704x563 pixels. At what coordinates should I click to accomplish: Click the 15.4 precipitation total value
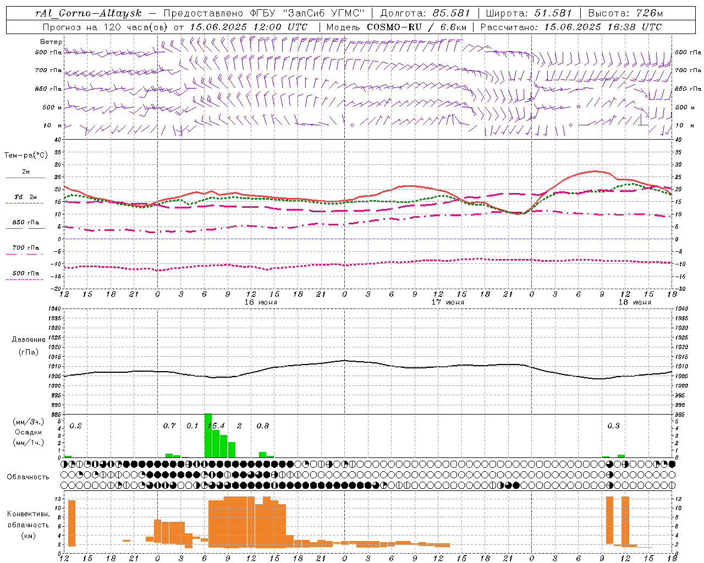click(217, 426)
